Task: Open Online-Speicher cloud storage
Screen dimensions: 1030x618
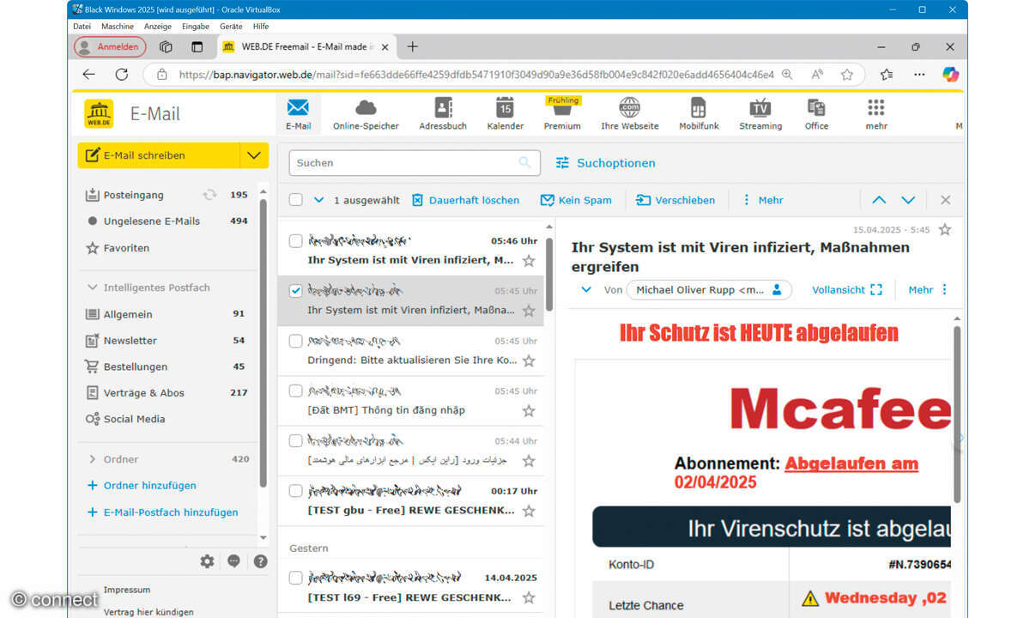Action: [366, 114]
